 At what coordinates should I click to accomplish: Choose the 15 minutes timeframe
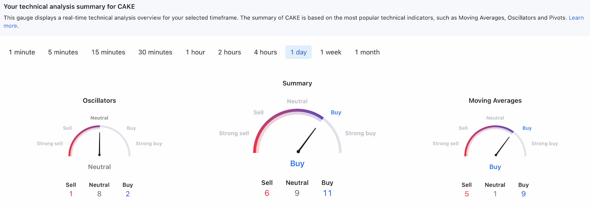(108, 52)
